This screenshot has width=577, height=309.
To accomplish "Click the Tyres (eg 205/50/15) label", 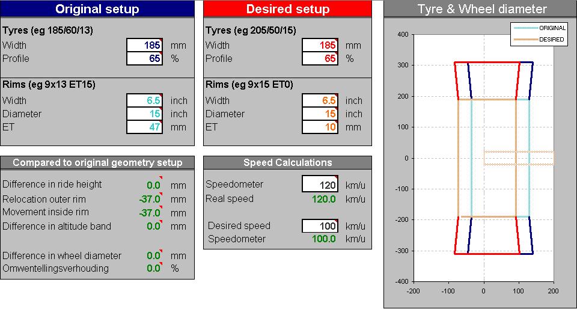I will [x=251, y=30].
